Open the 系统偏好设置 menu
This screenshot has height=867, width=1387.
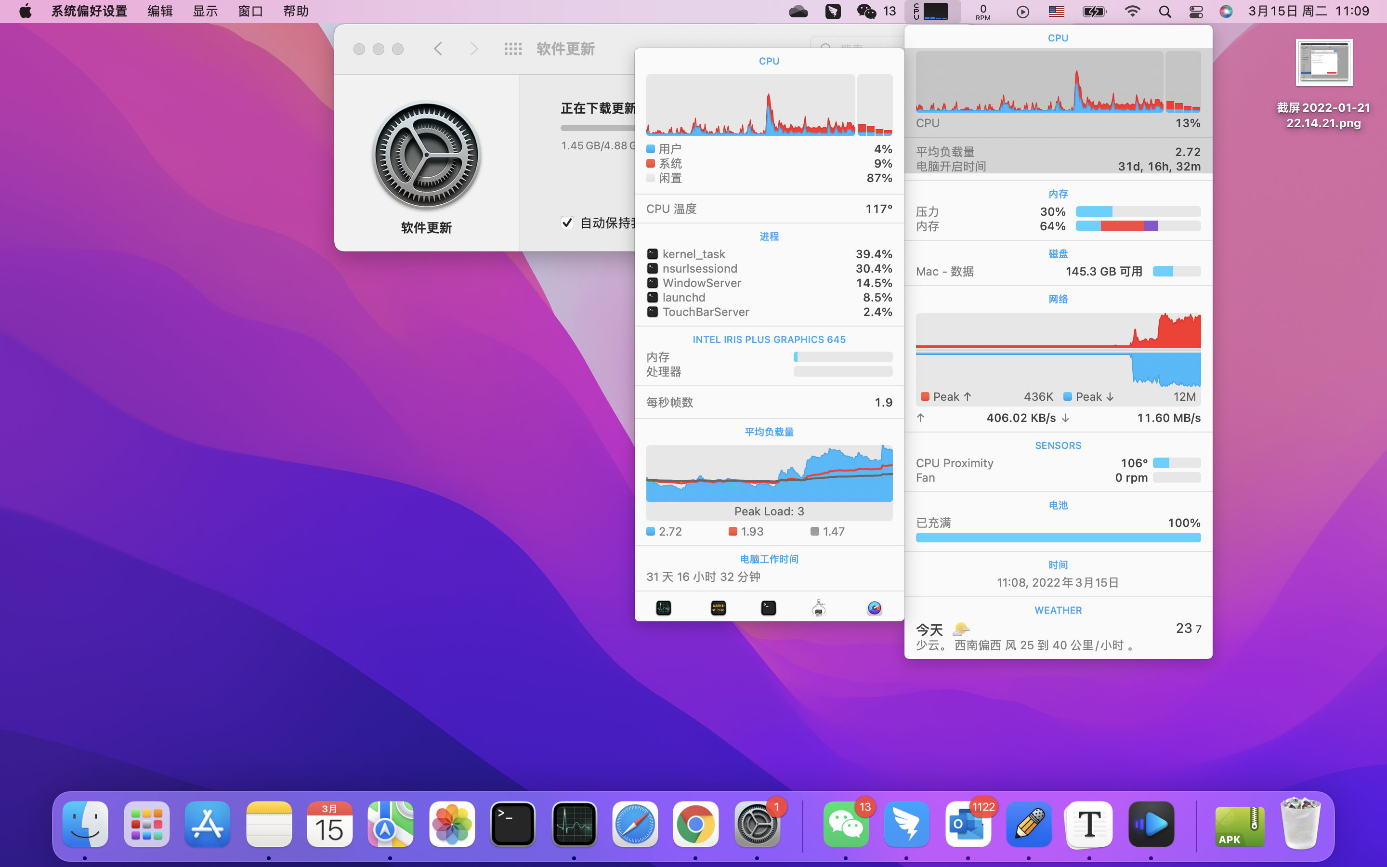(90, 12)
